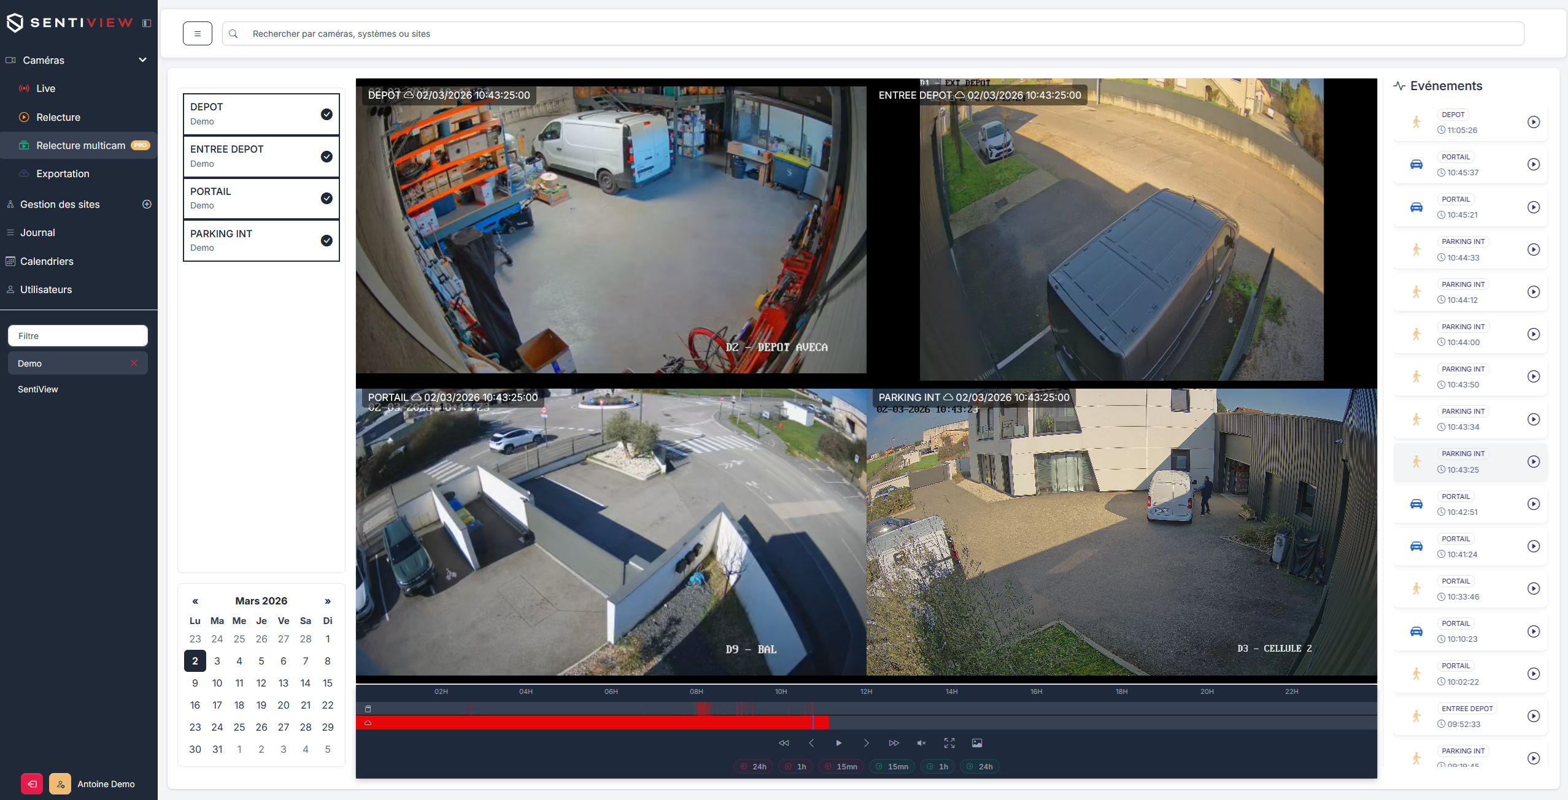1568x800 pixels.
Task: Remove the Demo filter with the red X
Action: [x=134, y=363]
